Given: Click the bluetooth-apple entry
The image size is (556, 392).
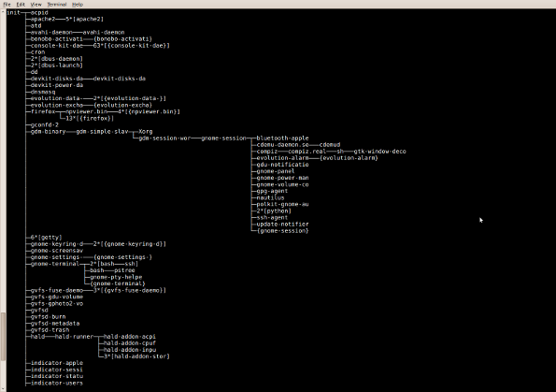Looking at the screenshot, I should pos(282,138).
